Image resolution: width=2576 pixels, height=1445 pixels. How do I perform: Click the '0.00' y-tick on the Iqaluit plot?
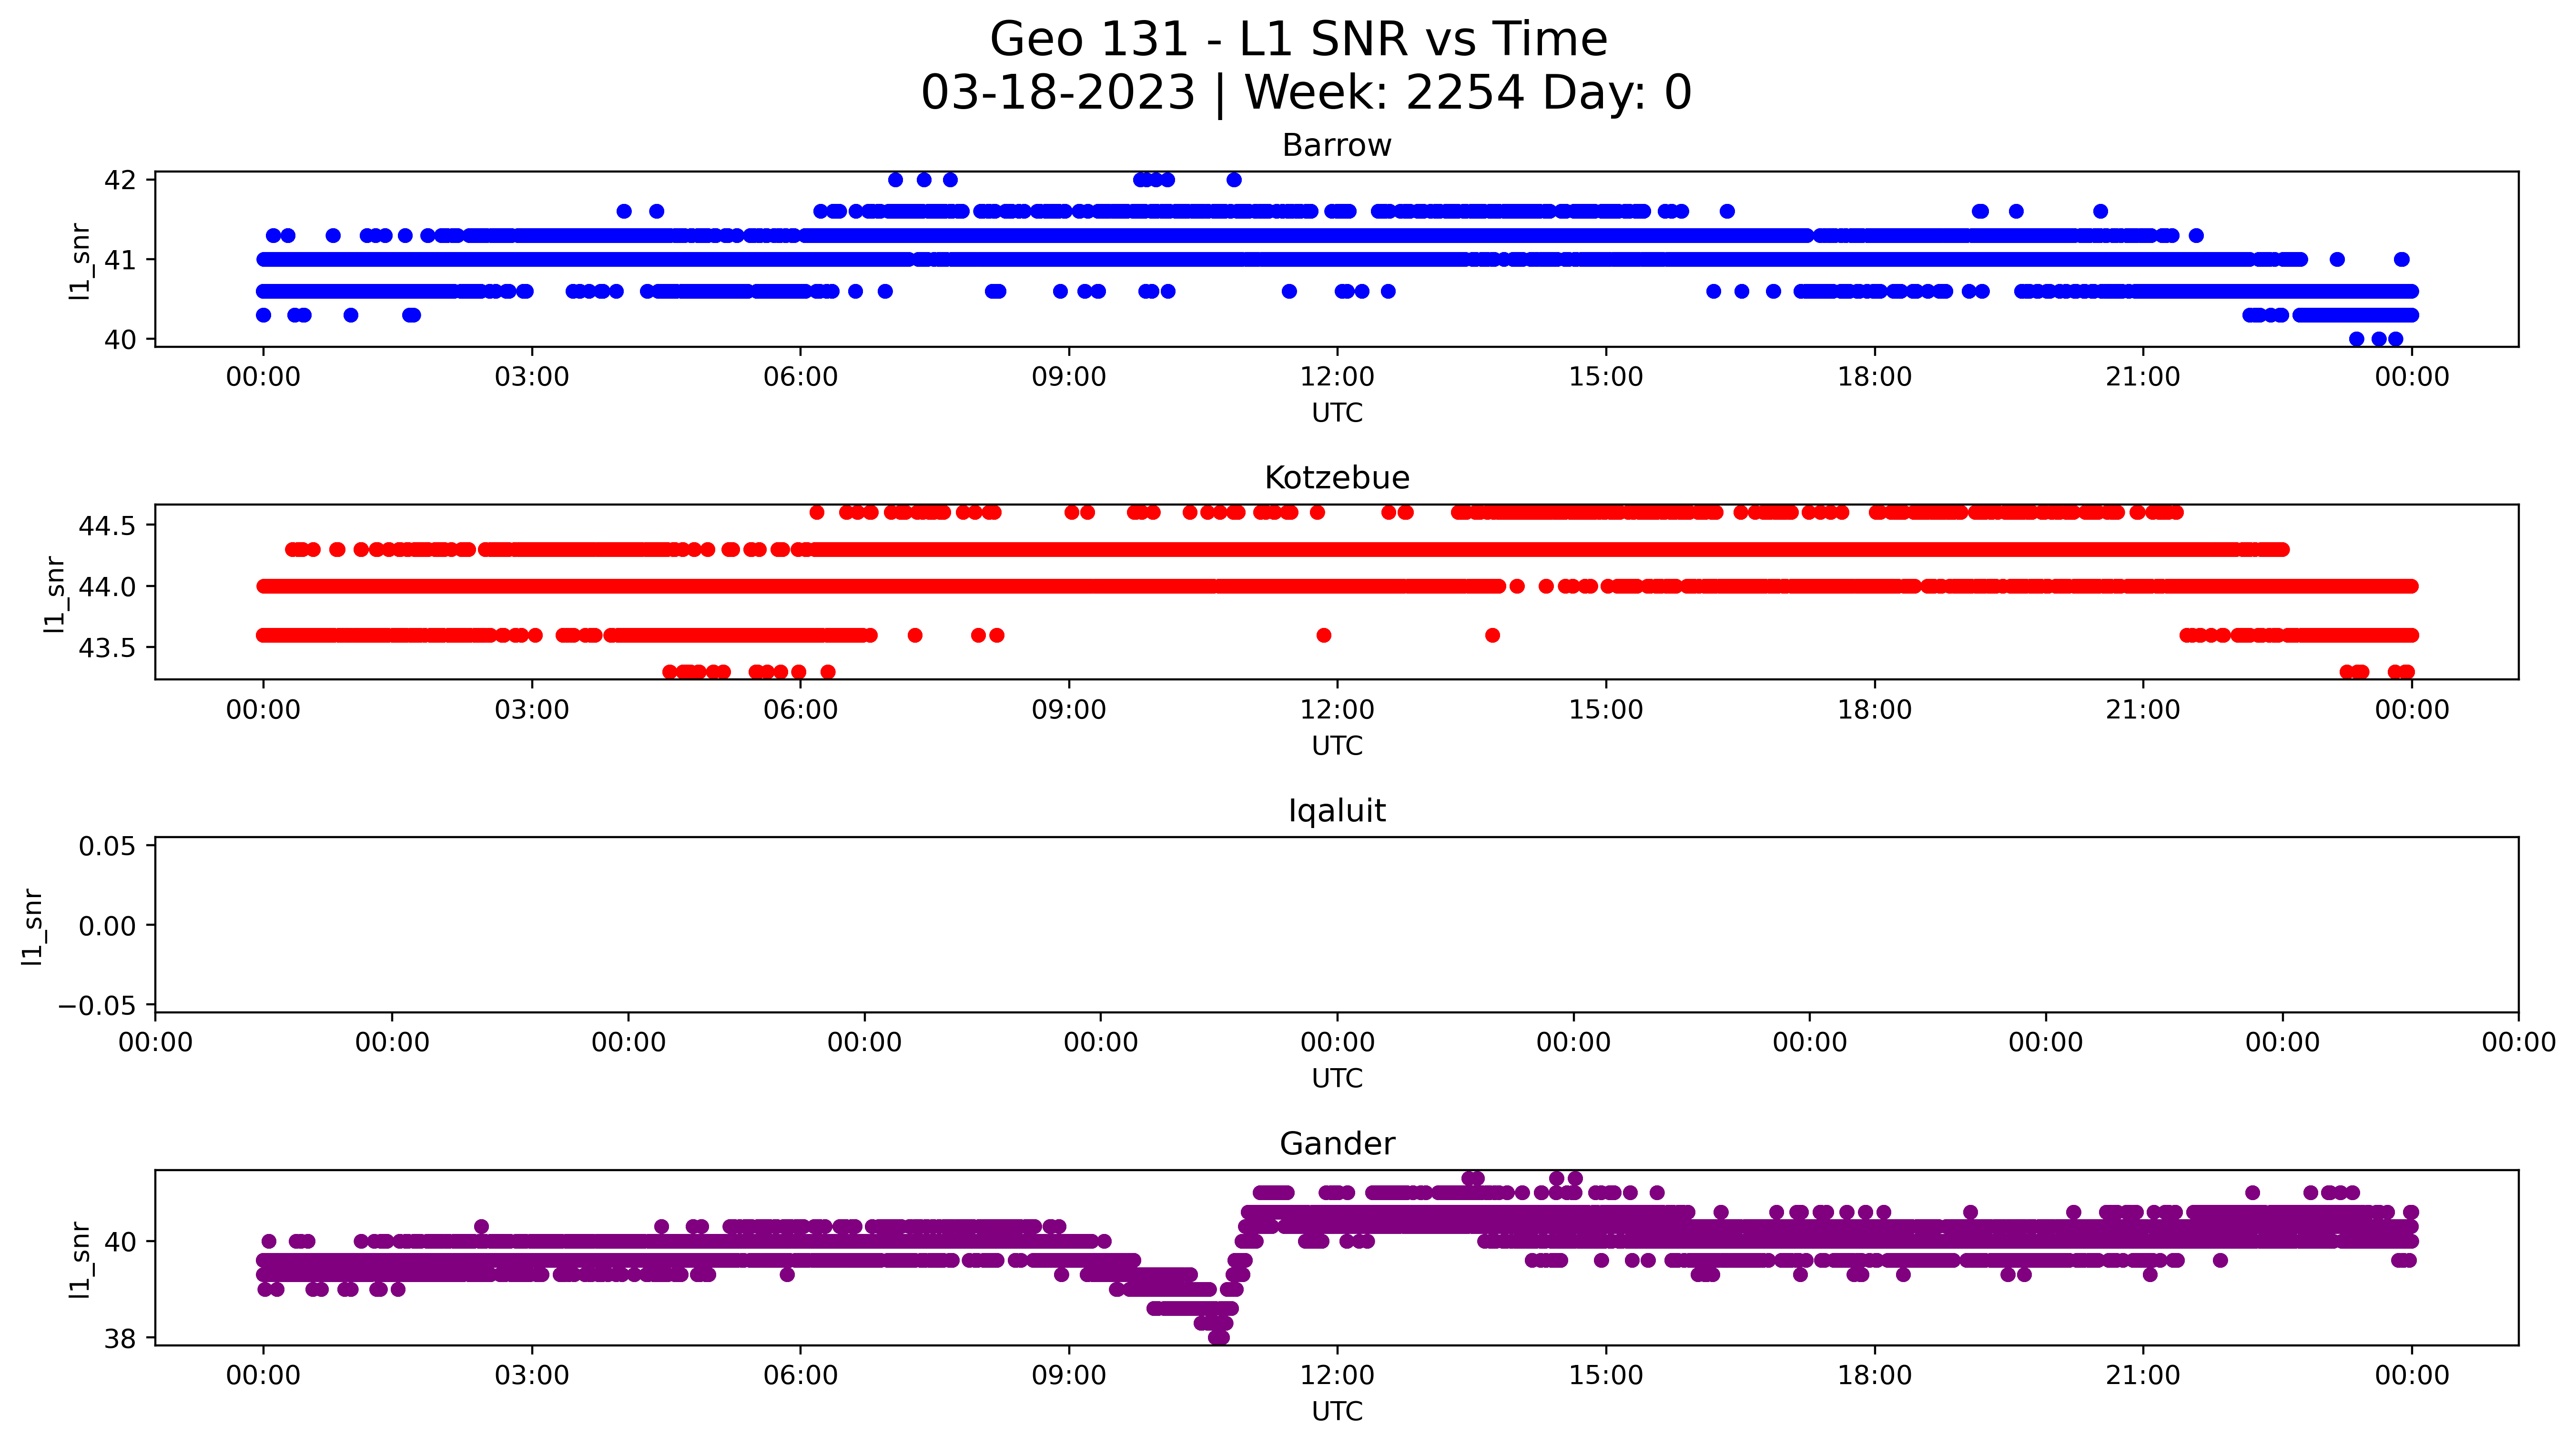point(107,927)
